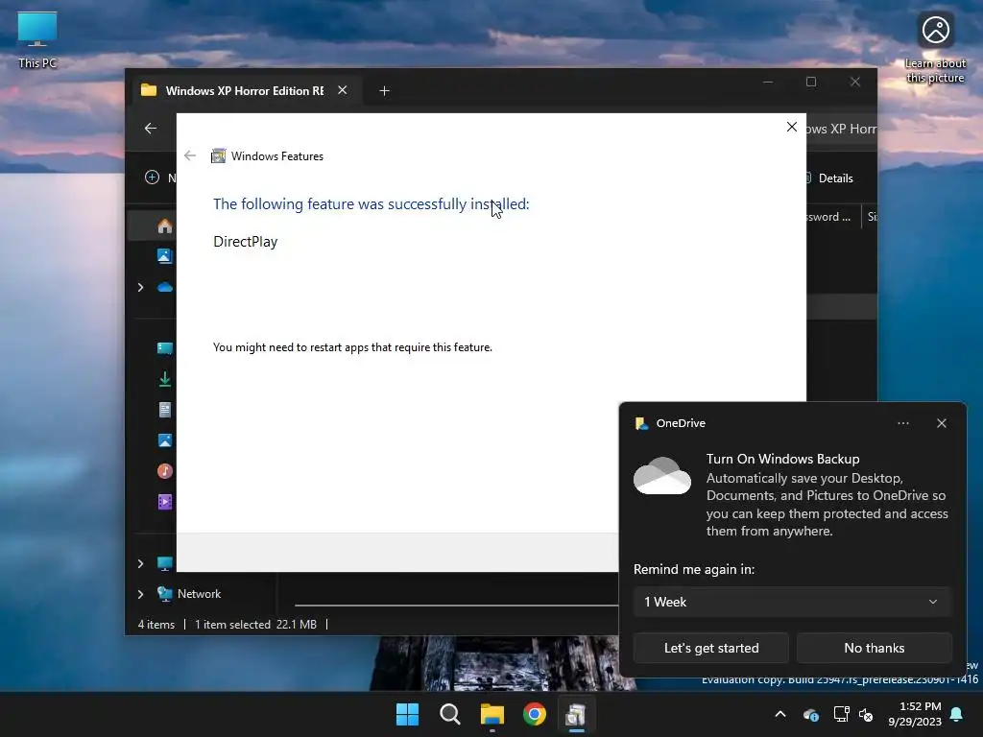The width and height of the screenshot is (983, 737).
Task: Click the Explorer back arrow
Action: click(x=151, y=129)
